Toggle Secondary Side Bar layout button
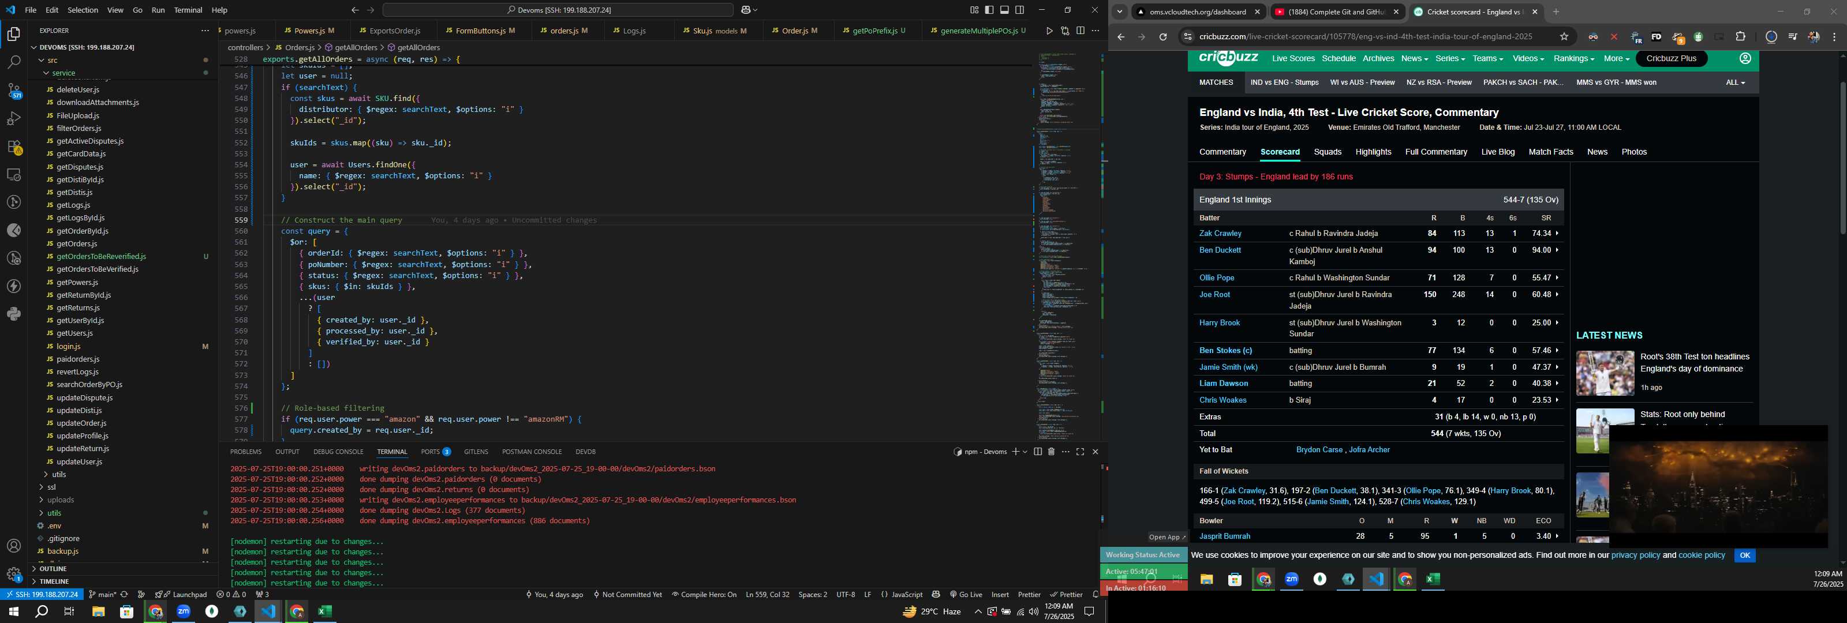 coord(1019,10)
